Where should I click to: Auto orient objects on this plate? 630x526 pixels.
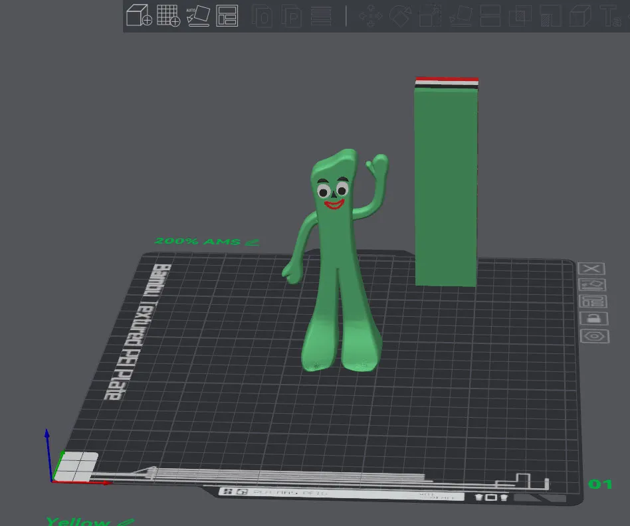pyautogui.click(x=592, y=285)
